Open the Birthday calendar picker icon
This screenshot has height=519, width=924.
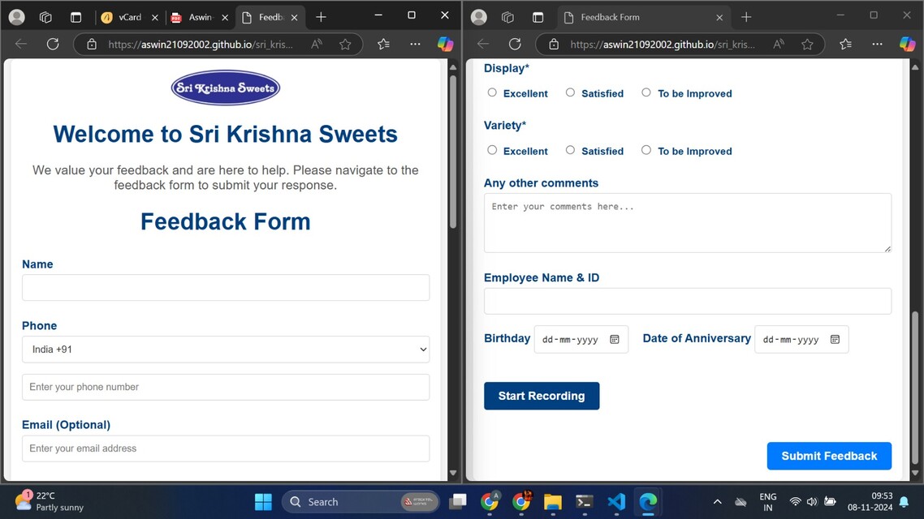point(615,340)
